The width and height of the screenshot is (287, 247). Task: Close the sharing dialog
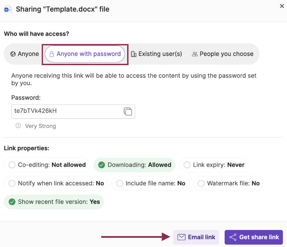click(x=282, y=6)
